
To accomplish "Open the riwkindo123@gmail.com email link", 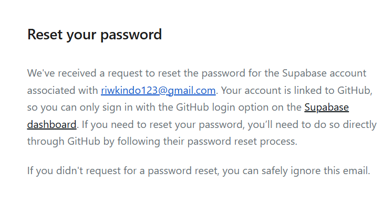I will [158, 91].
